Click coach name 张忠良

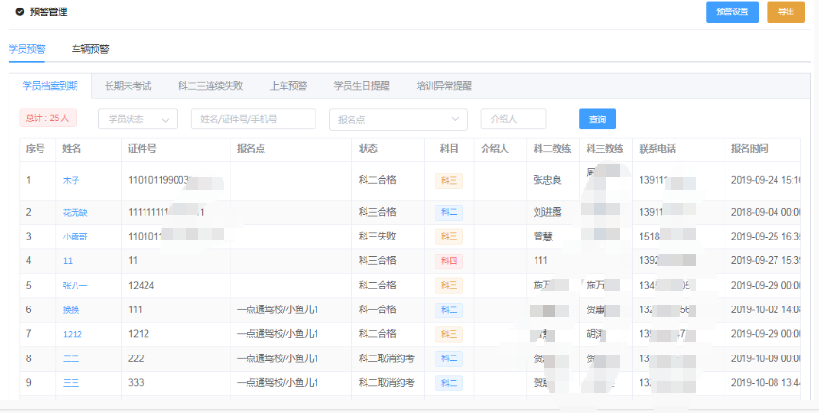[x=547, y=180]
